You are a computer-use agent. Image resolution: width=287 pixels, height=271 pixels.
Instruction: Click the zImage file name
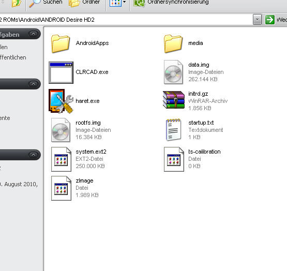pos(84,180)
